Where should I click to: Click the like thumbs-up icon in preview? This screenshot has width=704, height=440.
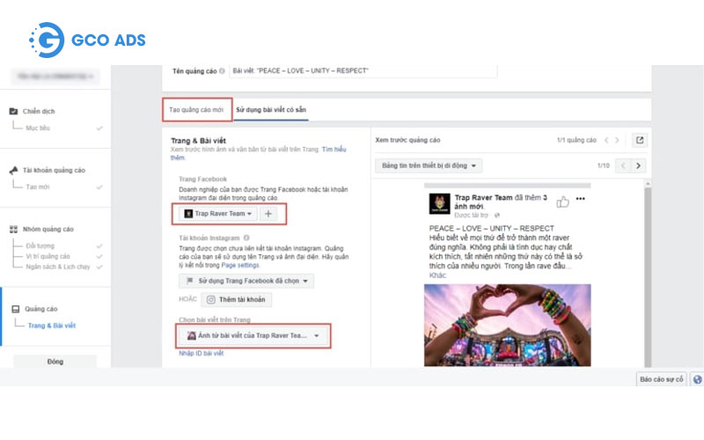pos(563,200)
